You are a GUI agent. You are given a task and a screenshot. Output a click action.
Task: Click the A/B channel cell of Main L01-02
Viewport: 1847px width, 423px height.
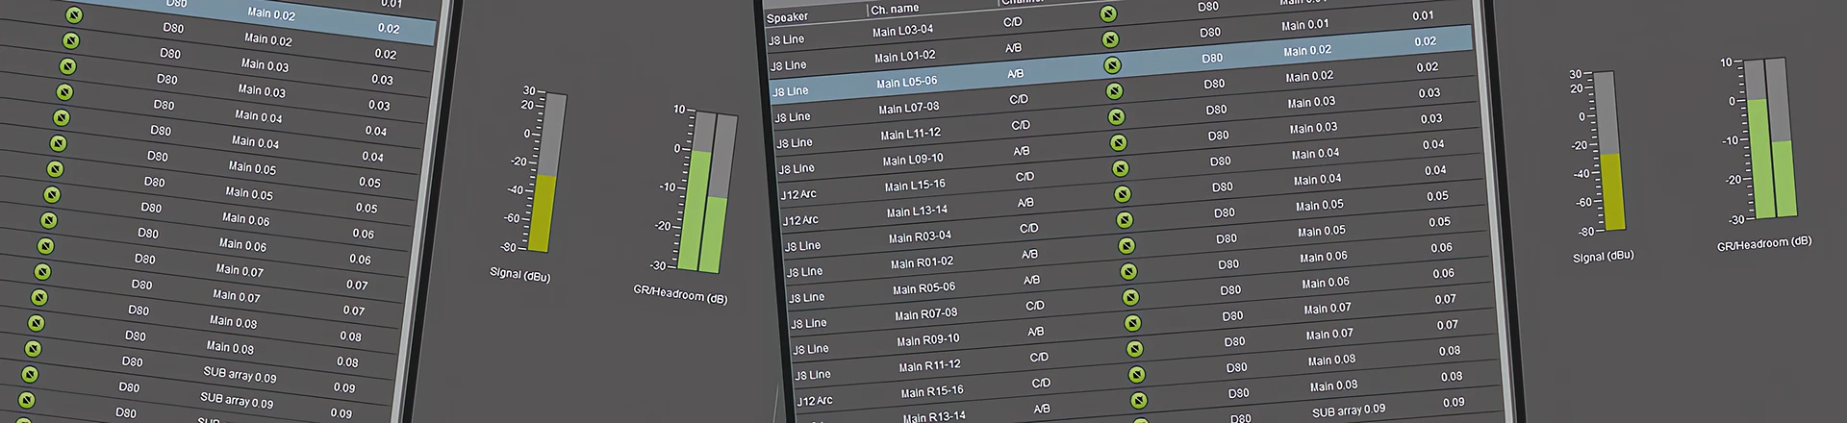tap(1013, 47)
